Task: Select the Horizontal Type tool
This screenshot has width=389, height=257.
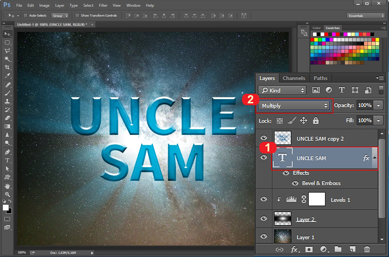Action: (x=7, y=160)
